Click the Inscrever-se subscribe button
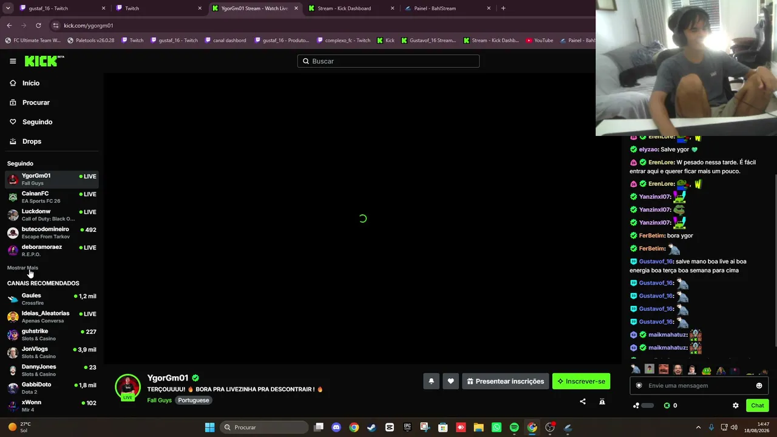 click(x=581, y=381)
